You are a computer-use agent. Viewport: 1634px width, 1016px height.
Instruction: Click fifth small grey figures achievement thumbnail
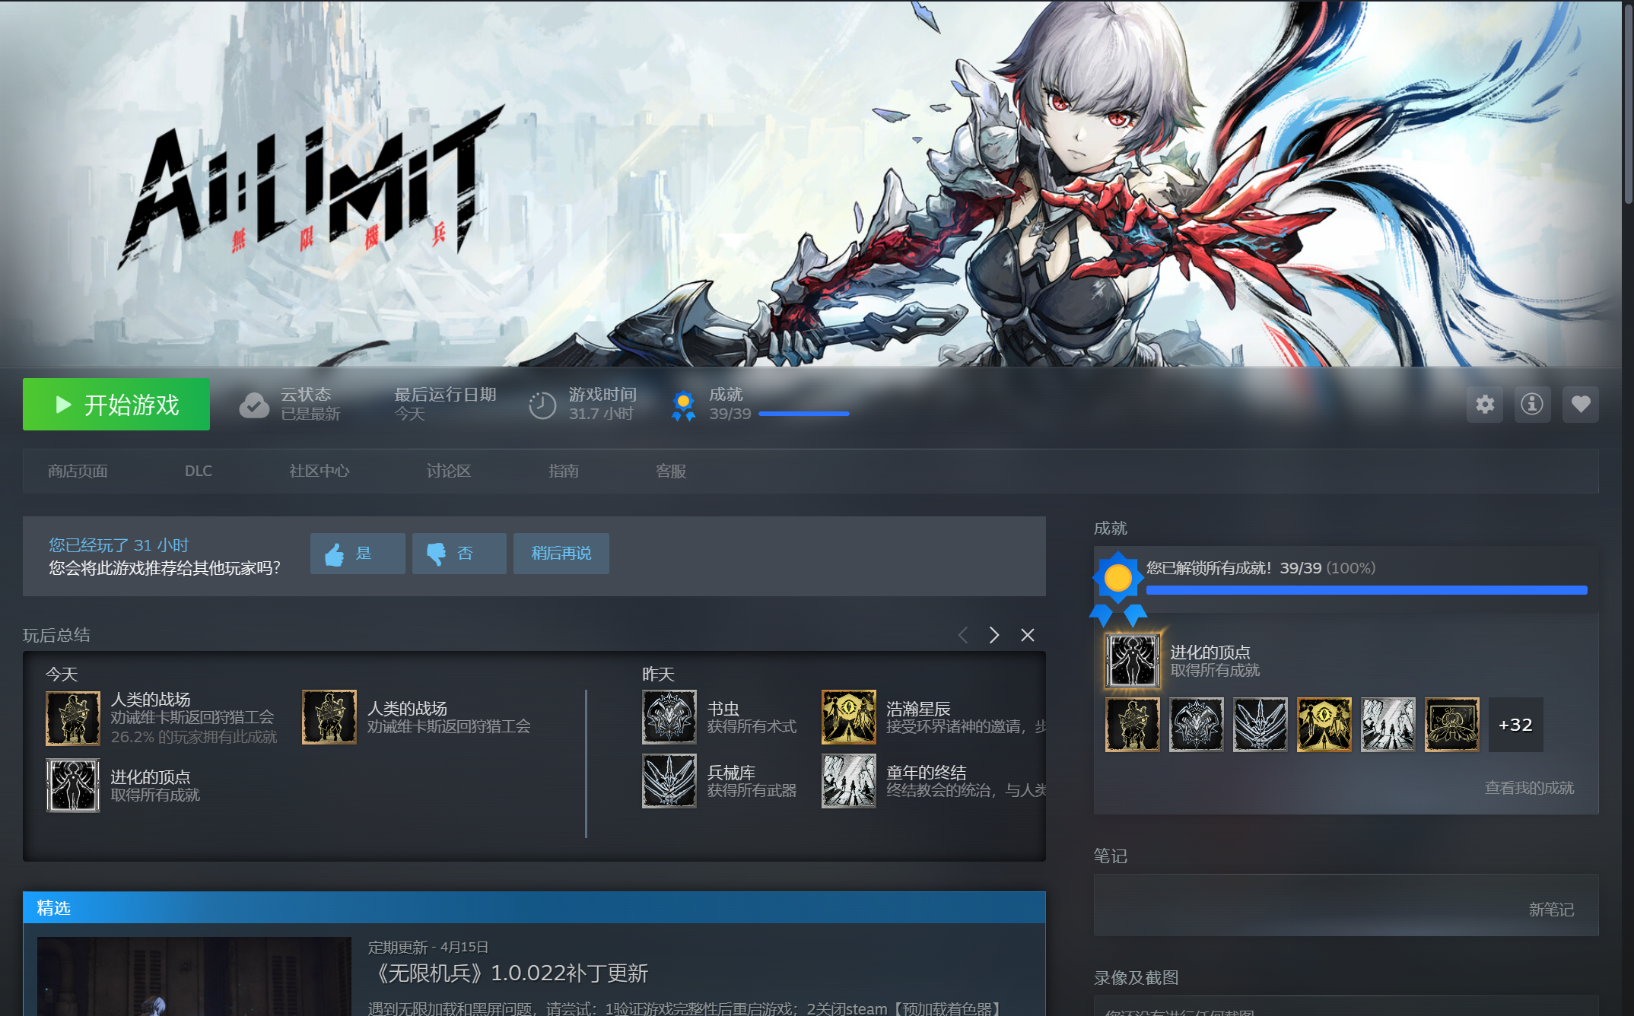click(x=1388, y=725)
